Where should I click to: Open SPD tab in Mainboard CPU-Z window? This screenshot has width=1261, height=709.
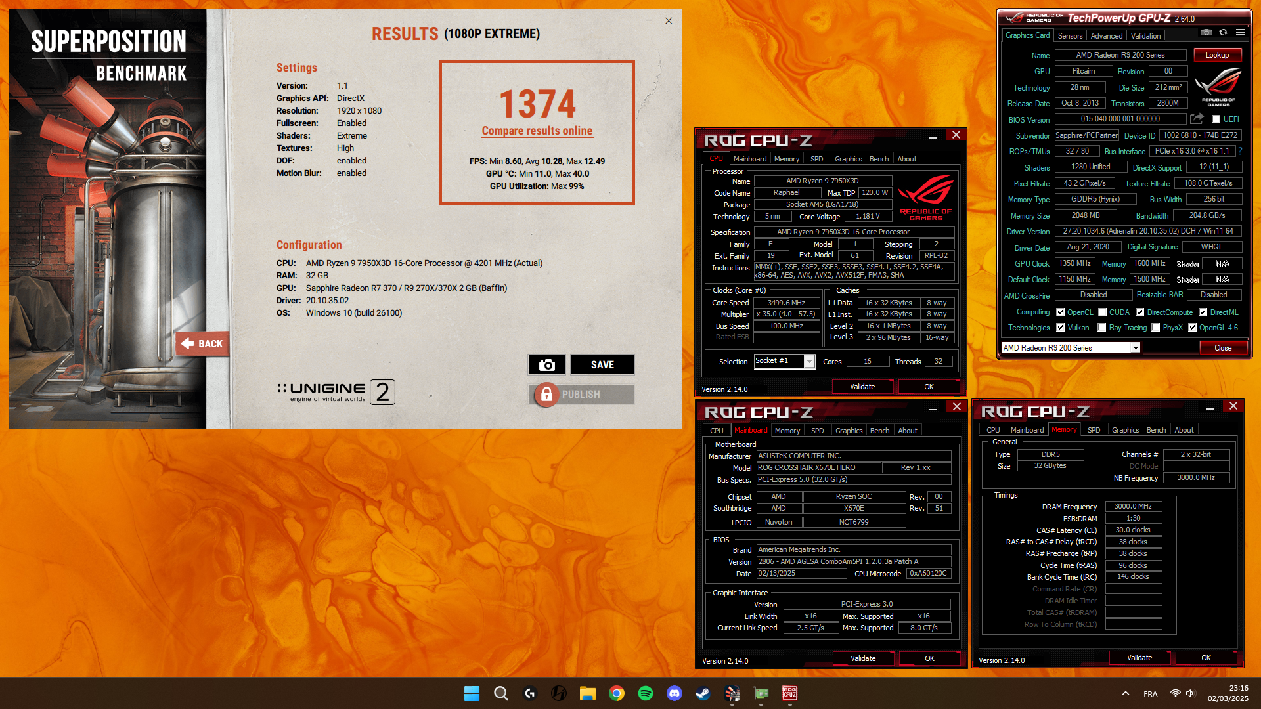[817, 431]
